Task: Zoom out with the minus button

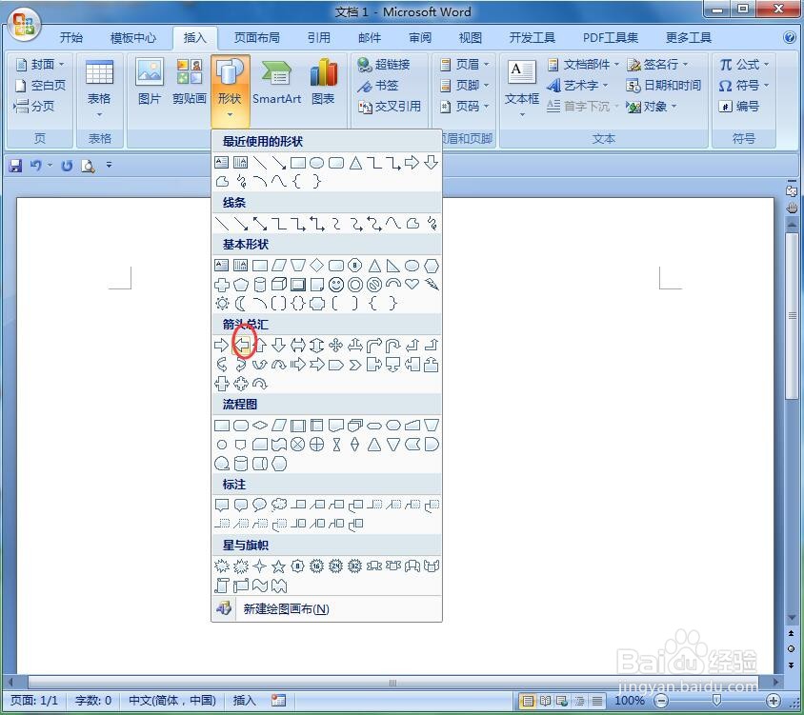Action: (x=662, y=700)
